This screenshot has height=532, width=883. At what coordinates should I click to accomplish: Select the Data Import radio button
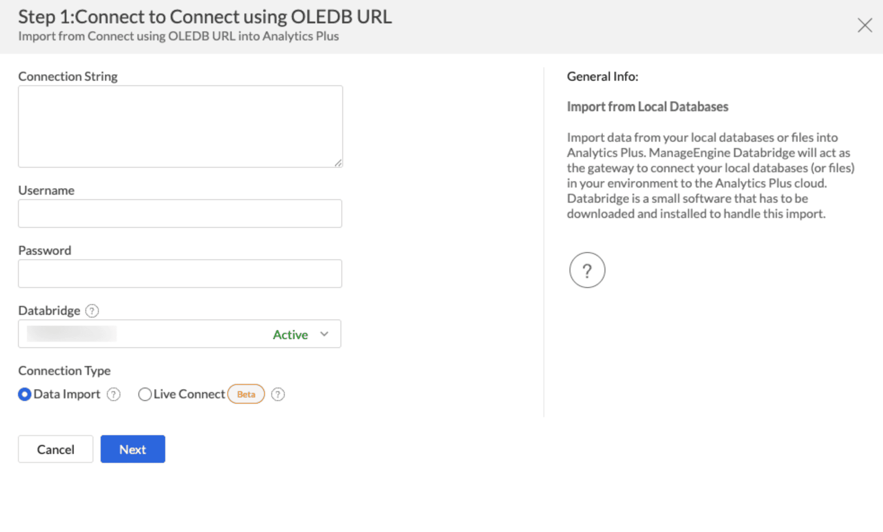tap(25, 394)
